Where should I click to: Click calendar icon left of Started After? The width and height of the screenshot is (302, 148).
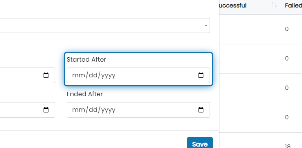pos(46,75)
